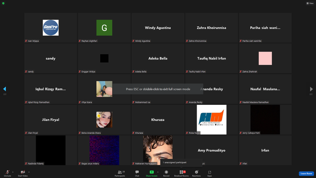This screenshot has height=178, width=316.
Task: Click muted mic icon beside Belva Ananda Shara
Action: point(79,133)
